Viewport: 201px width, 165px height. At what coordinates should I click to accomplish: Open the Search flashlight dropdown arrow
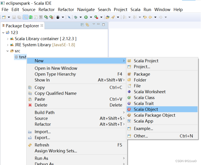(118, 17)
